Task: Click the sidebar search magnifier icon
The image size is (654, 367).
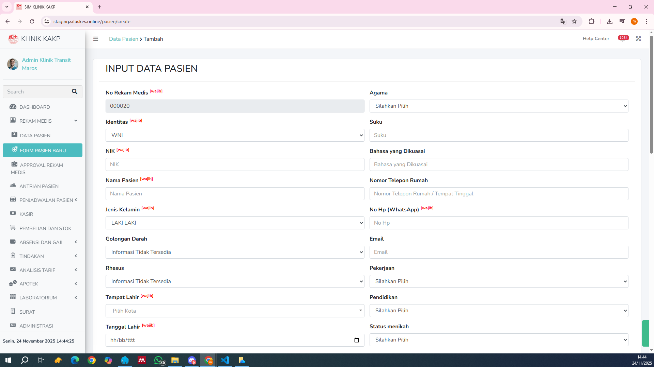Action: pyautogui.click(x=75, y=91)
